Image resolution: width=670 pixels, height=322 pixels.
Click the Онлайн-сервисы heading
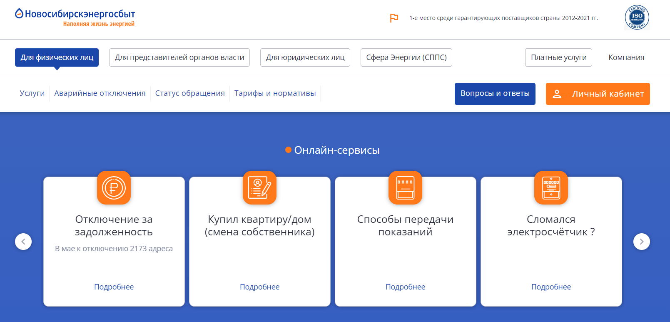pos(337,150)
